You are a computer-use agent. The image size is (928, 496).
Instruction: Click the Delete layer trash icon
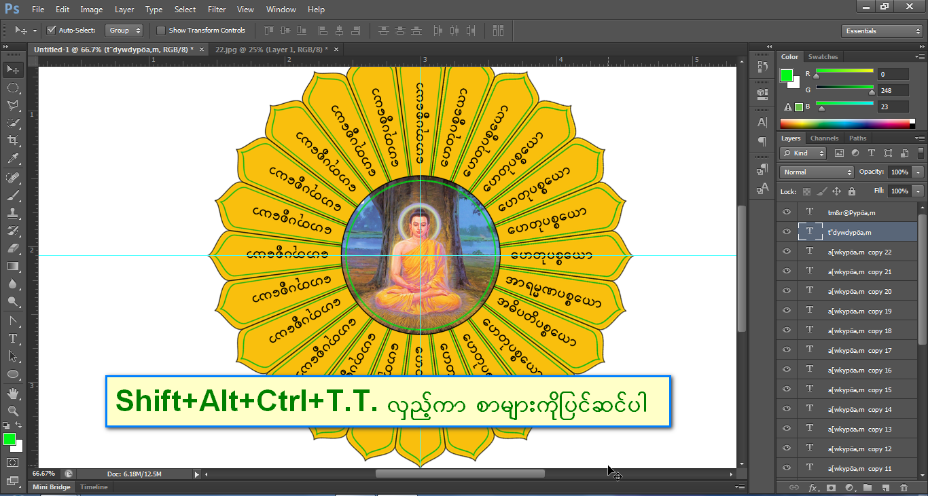tap(904, 487)
